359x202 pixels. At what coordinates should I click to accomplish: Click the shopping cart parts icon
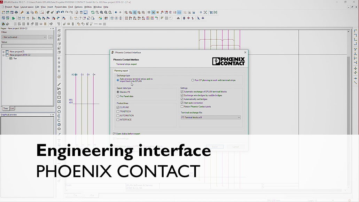[x=211, y=13]
